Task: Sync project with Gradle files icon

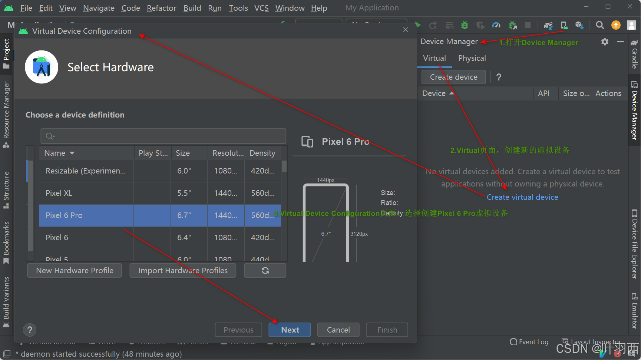Action: click(548, 25)
